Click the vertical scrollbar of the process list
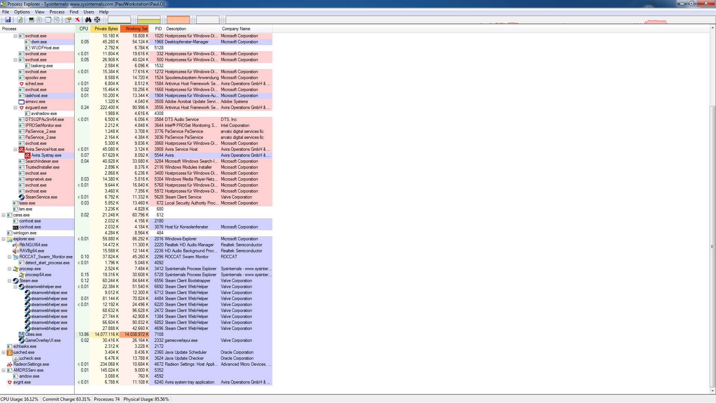Viewport: 716px width, 403px height. click(713, 246)
